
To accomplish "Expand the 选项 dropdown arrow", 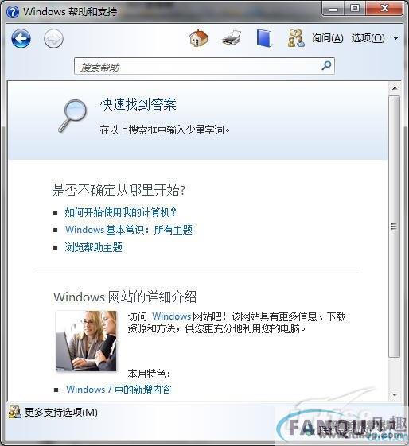I will [395, 38].
